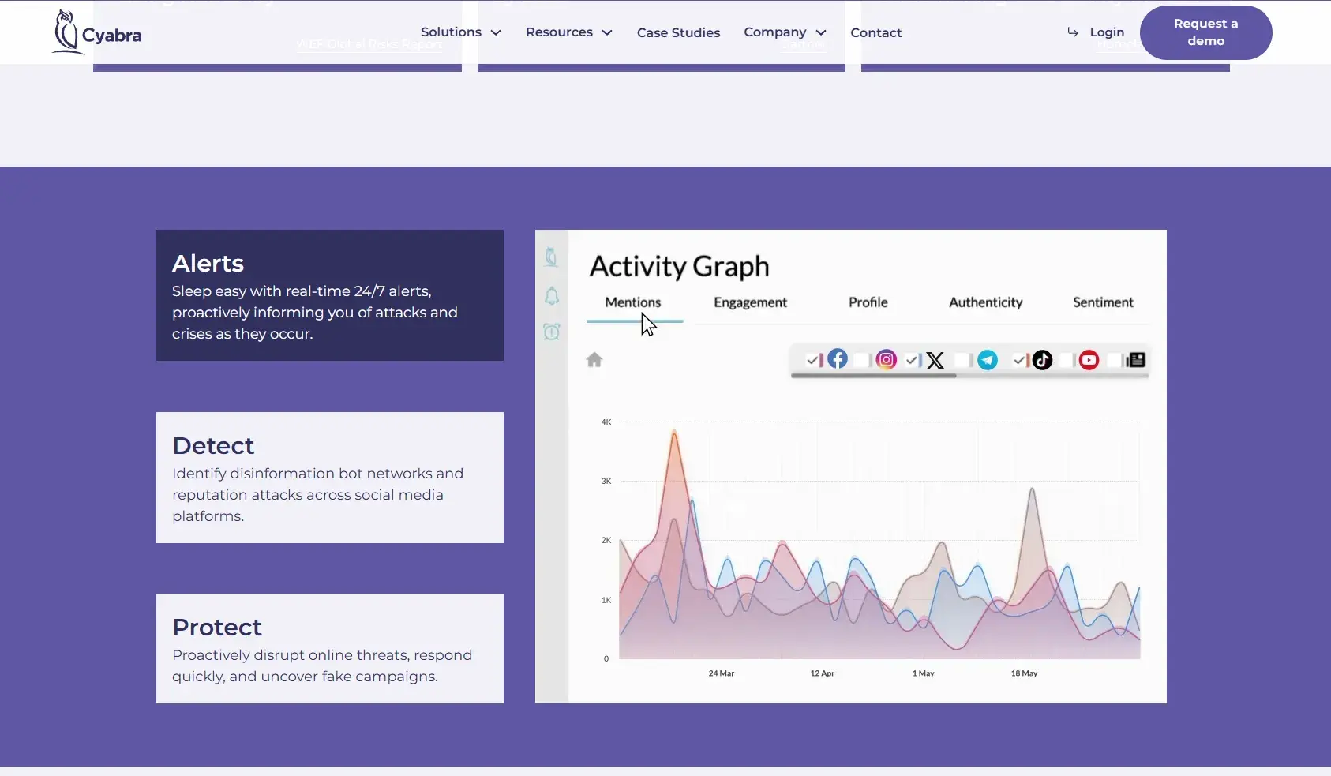Click the YouTube platform icon
The width and height of the screenshot is (1331, 776).
coord(1089,360)
